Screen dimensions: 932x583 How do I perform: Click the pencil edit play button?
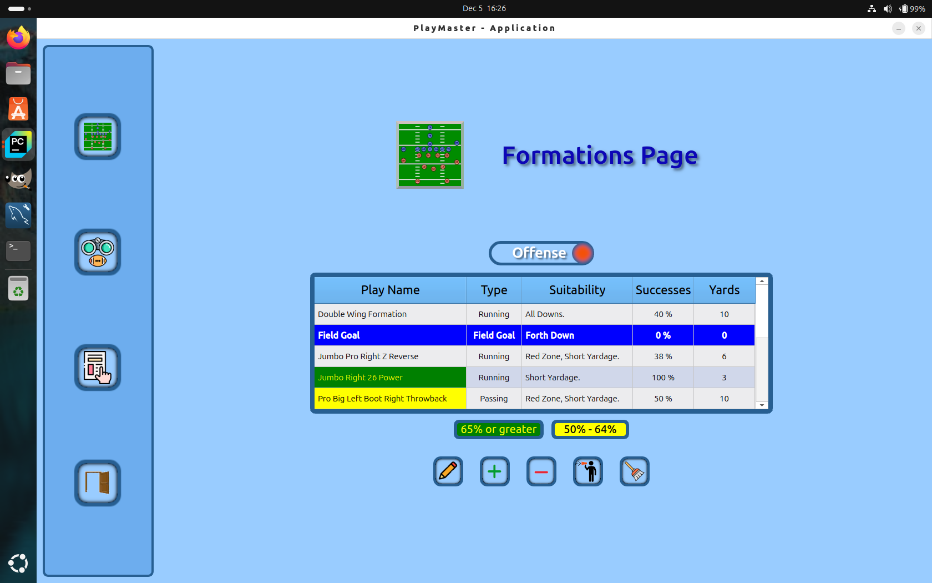448,471
